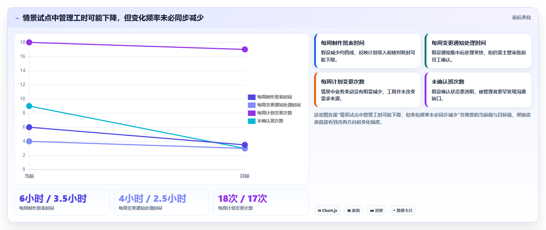Click the 当前 x-axis label
The image size is (546, 230).
point(29,176)
